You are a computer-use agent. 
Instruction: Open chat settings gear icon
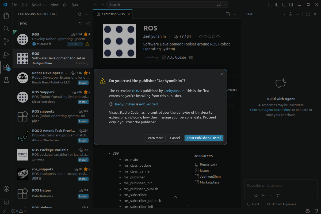click(x=291, y=14)
